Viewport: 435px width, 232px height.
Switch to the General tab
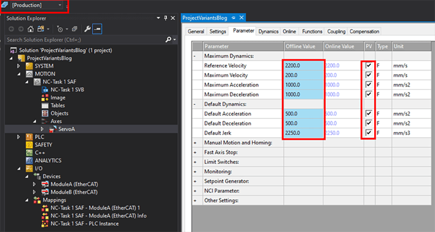coord(196,31)
